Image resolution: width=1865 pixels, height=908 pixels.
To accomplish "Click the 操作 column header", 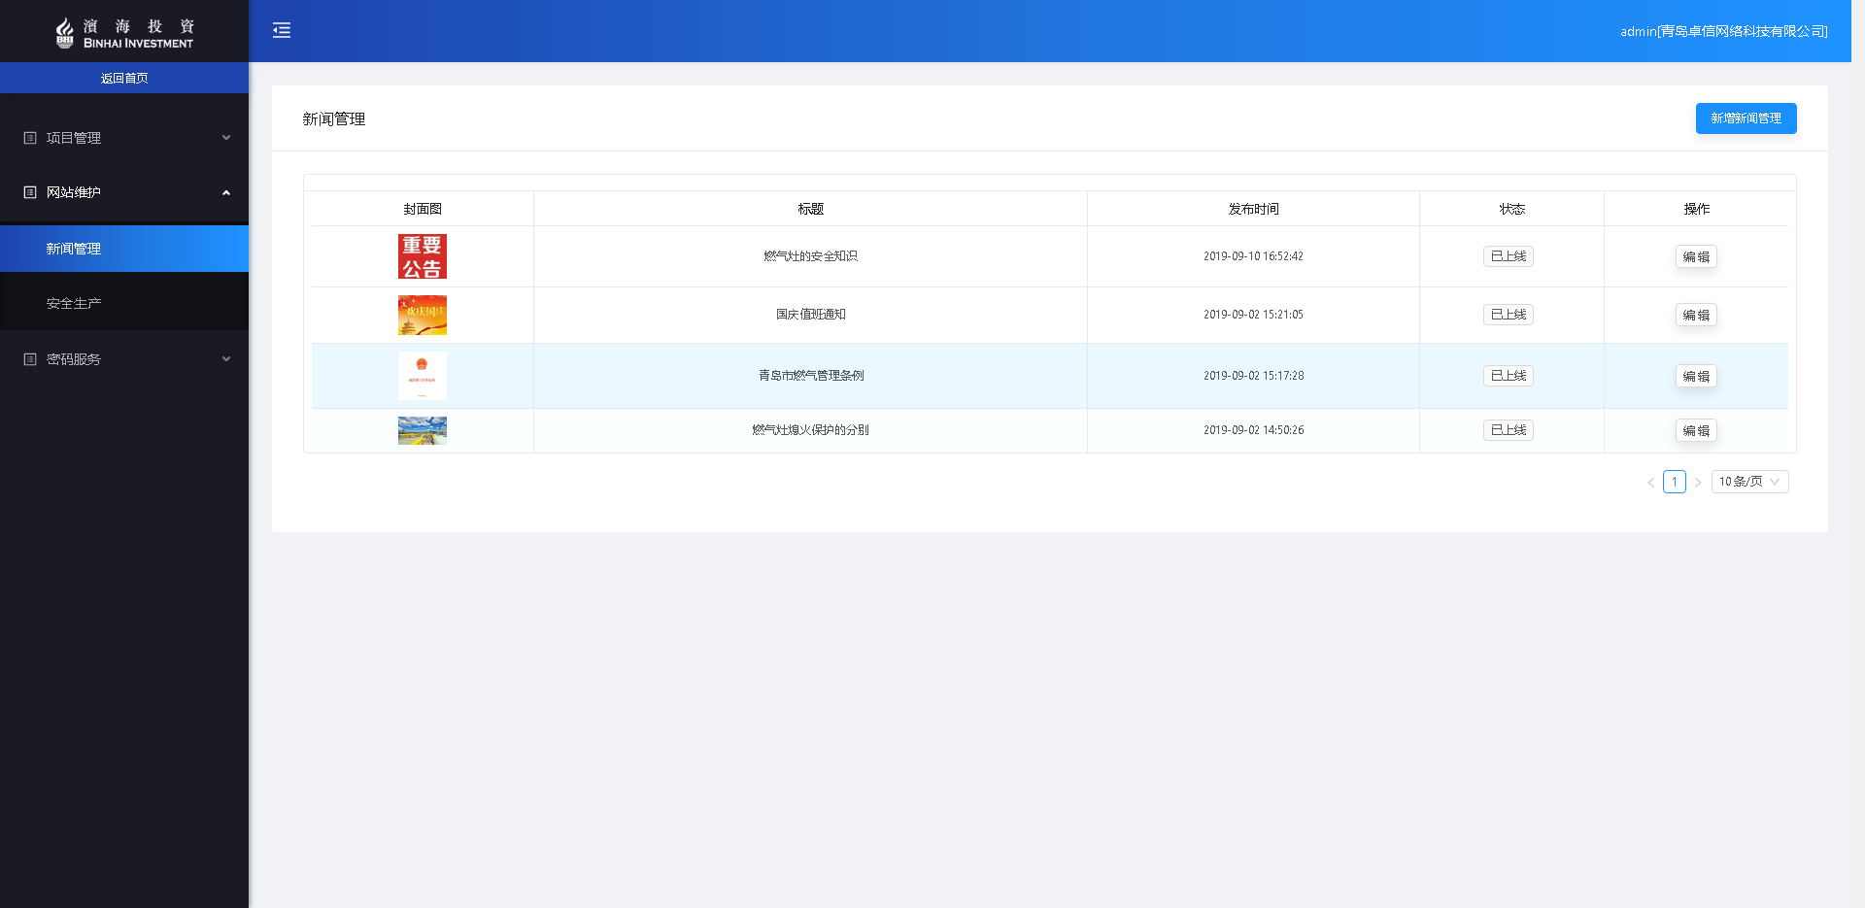I will [1696, 209].
